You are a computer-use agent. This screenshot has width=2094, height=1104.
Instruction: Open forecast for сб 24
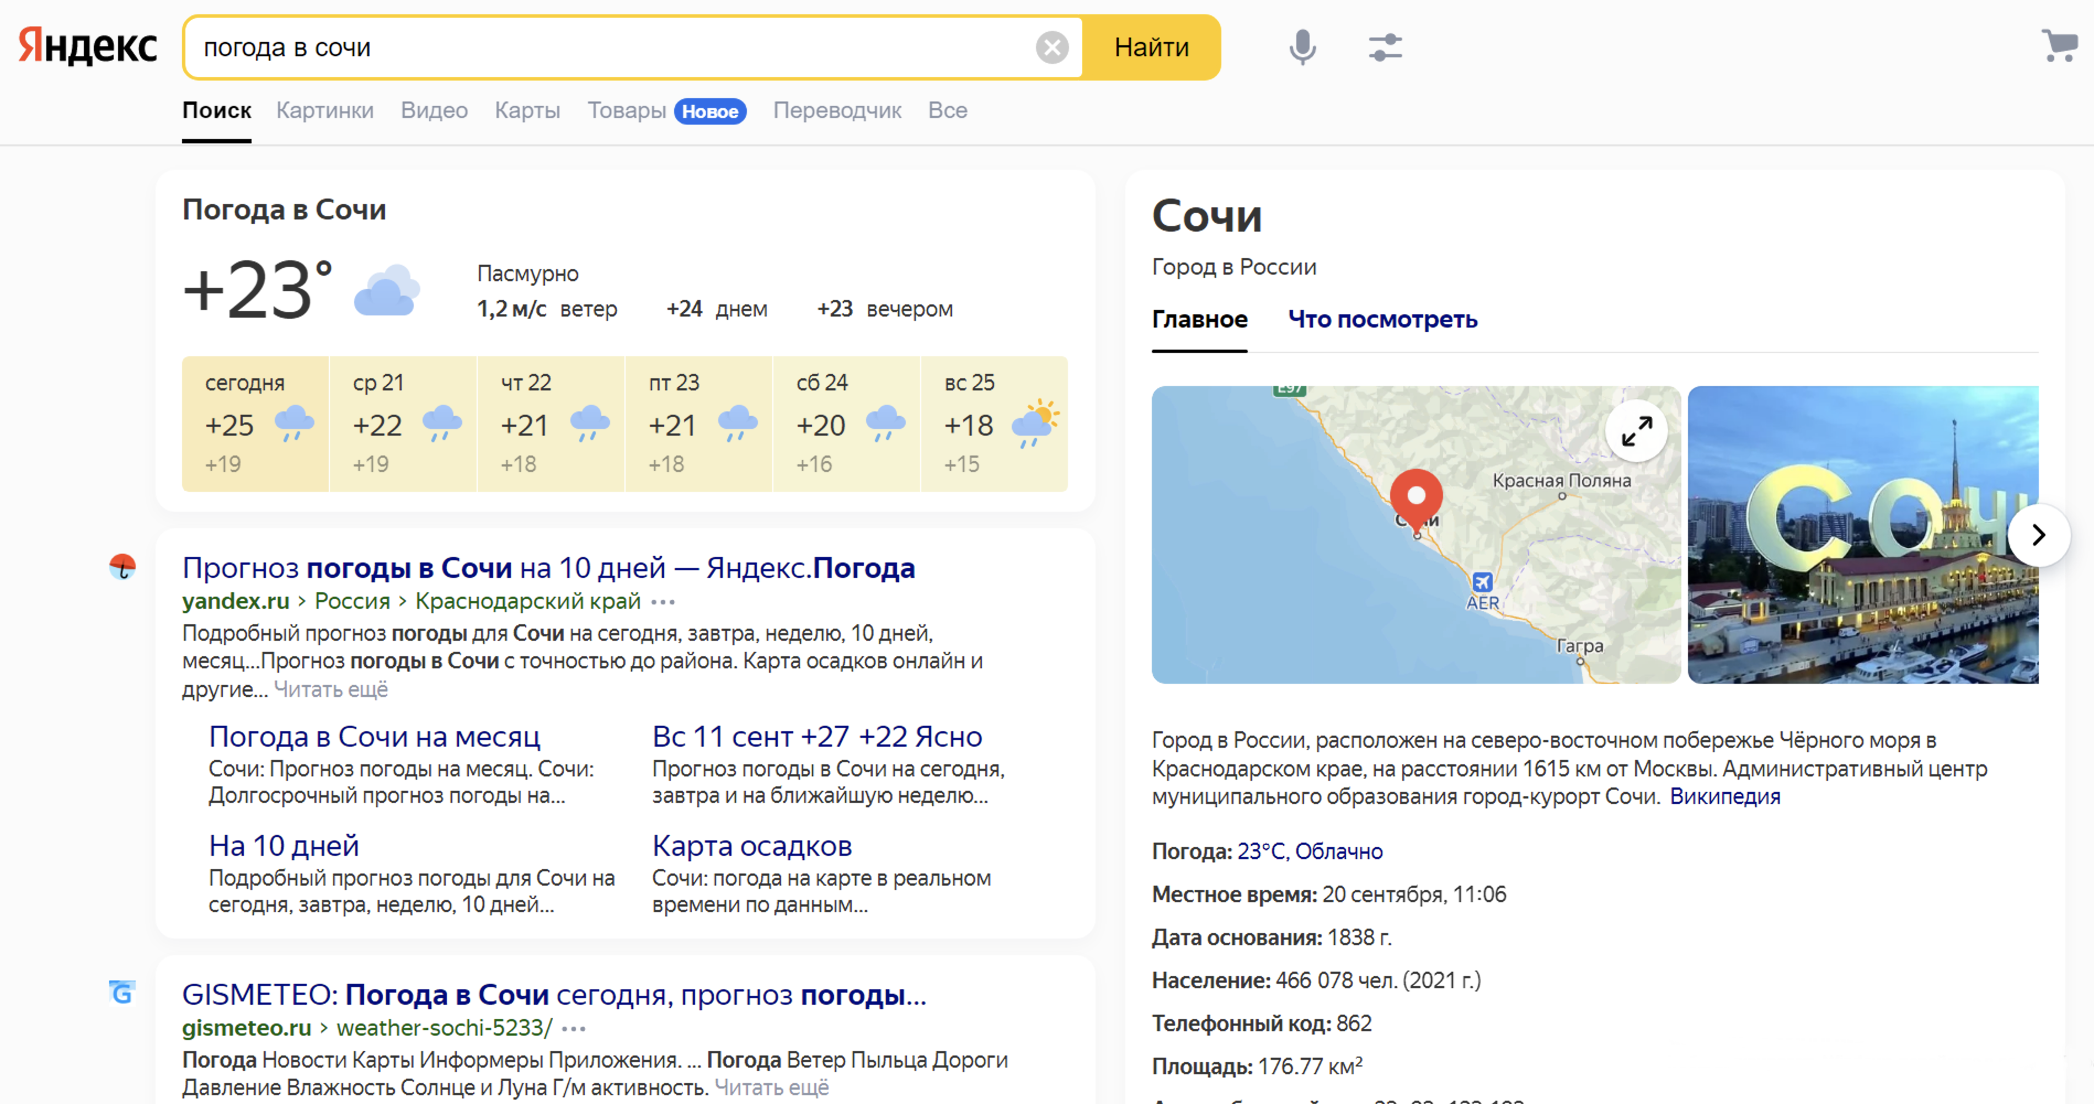point(847,424)
